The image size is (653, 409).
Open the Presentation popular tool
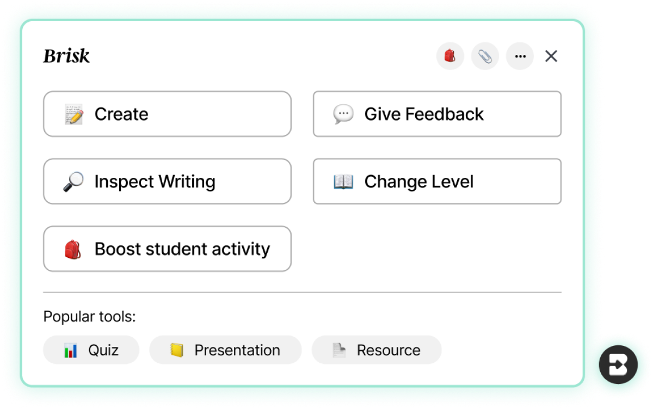pos(225,350)
